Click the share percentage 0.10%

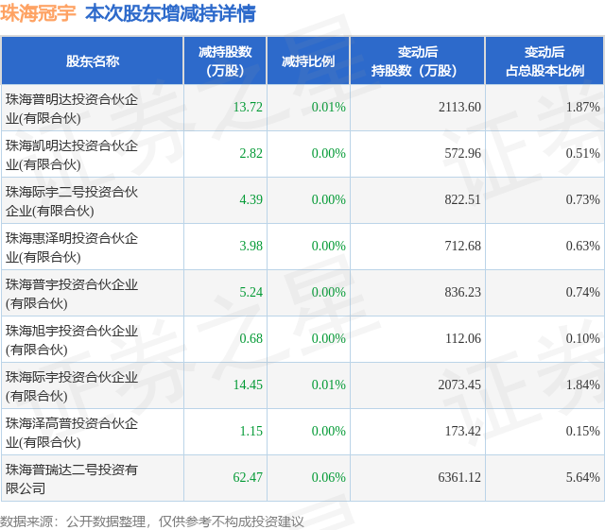point(582,338)
